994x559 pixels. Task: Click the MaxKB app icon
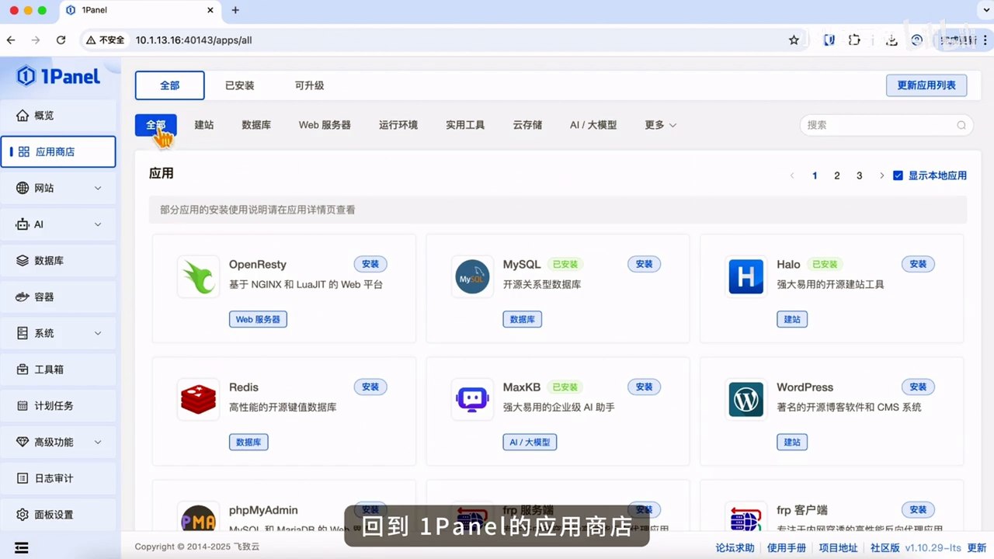[x=472, y=399]
